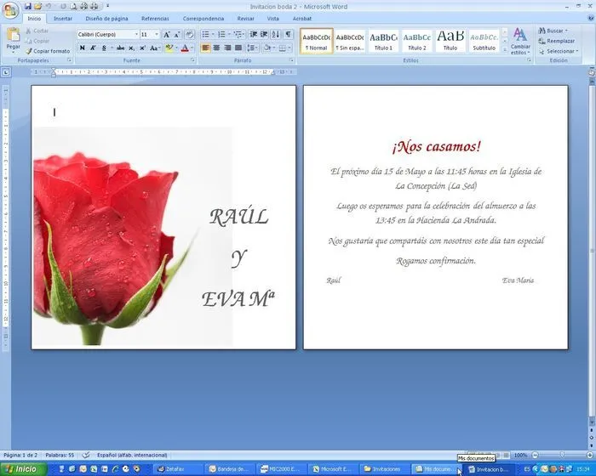Image resolution: width=596 pixels, height=476 pixels.
Task: Expand the numbering list dropdown
Action: pyautogui.click(x=229, y=35)
